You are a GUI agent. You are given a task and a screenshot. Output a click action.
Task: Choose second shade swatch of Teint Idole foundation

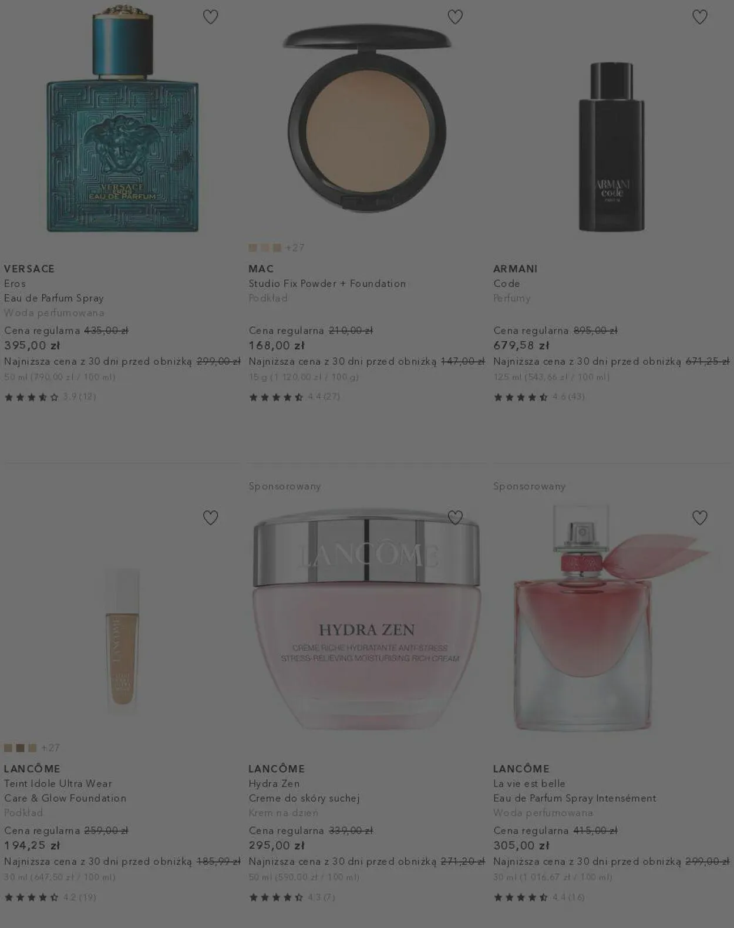pos(20,748)
